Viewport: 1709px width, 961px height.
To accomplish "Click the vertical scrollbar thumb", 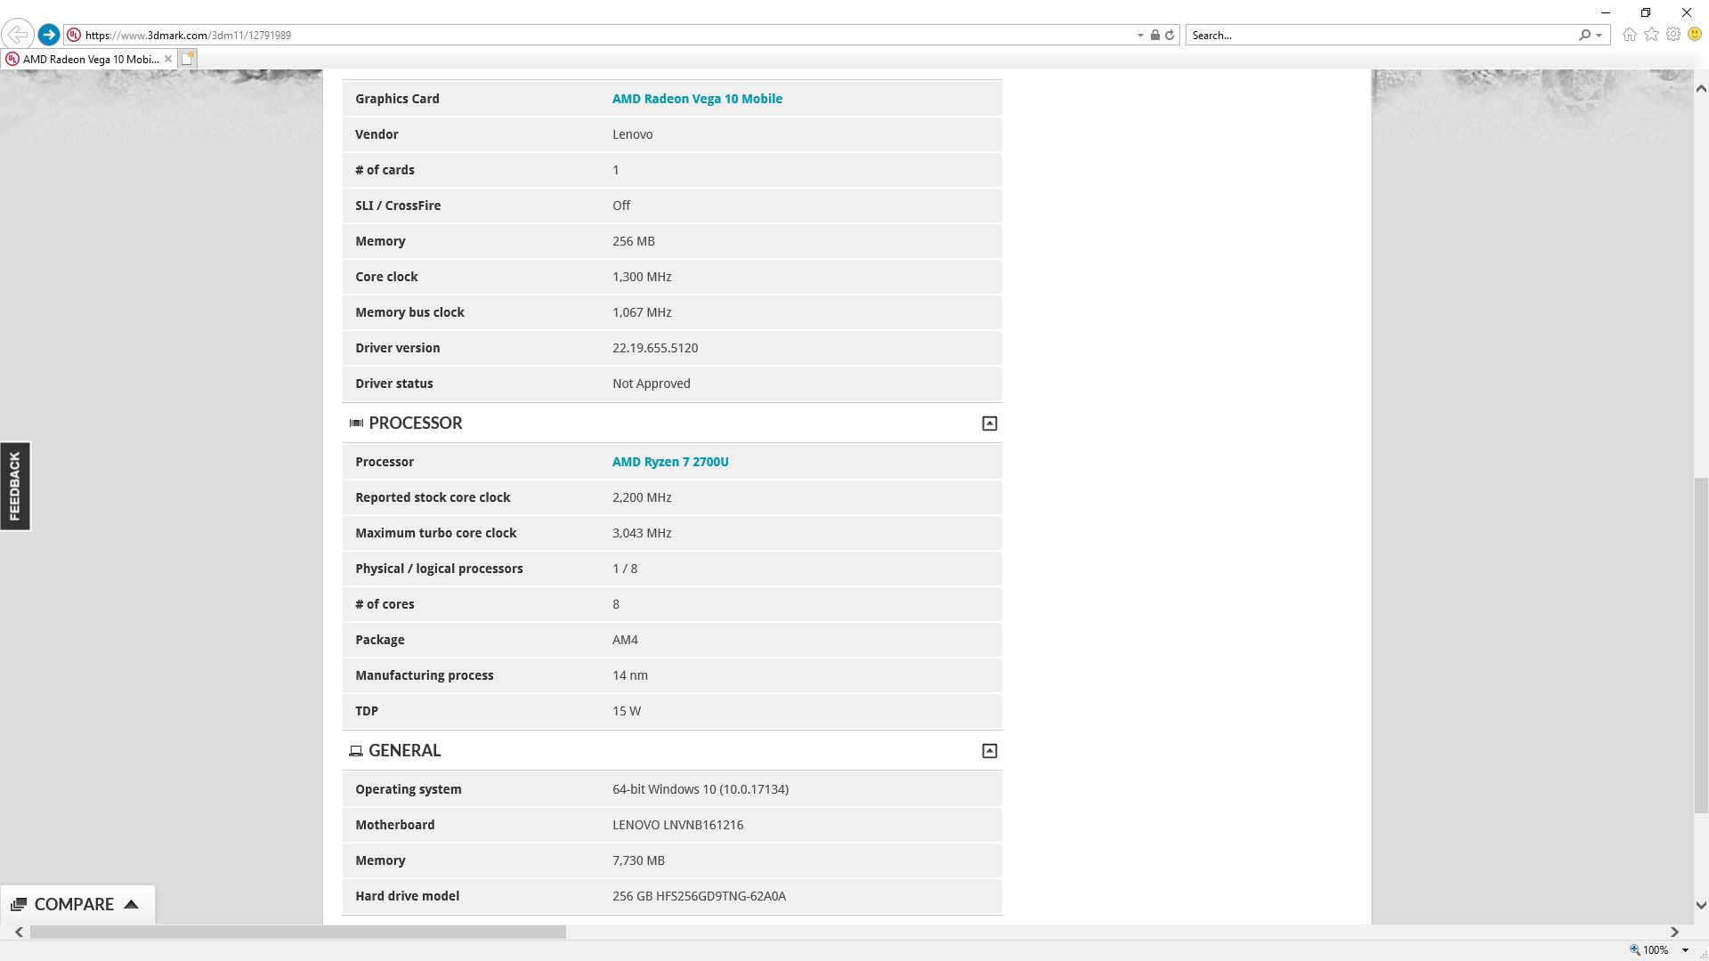I will coord(1701,645).
